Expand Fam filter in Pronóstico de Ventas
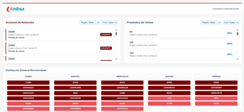 coord(231,23)
